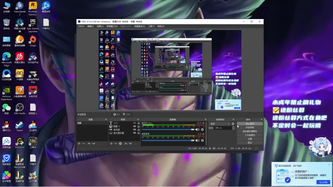
Task: Open Steam desktop shortcut
Action: pos(20,126)
